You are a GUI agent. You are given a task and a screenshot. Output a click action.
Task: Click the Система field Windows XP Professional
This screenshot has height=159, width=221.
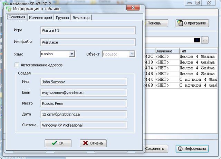(x=84, y=125)
